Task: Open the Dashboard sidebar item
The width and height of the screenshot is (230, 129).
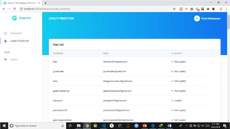Action: coord(16,33)
